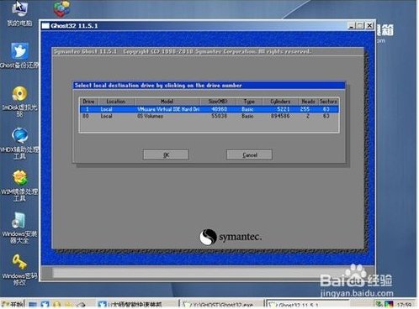Minimize the Ghost32 window
This screenshot has height=309, width=419.
pyautogui.click(x=352, y=26)
